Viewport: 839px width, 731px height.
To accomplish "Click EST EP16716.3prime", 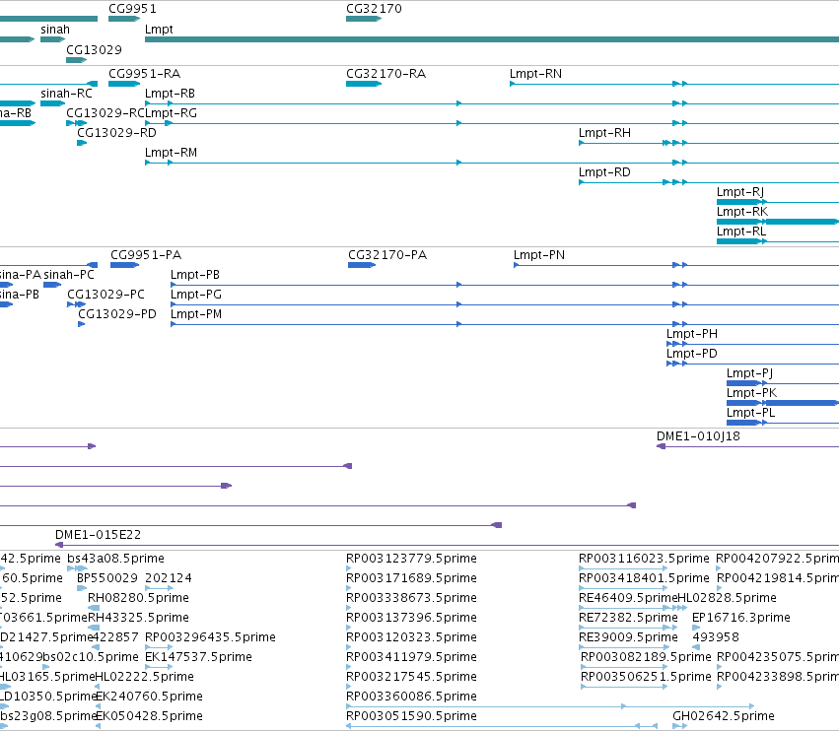I will [x=696, y=628].
